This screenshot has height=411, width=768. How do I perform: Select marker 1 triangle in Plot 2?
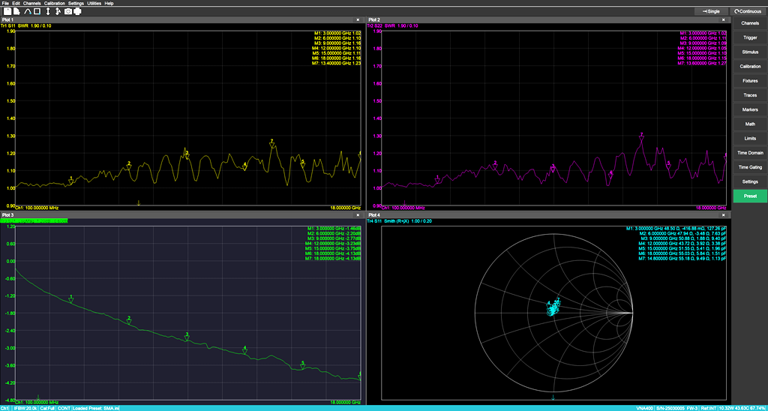point(437,180)
